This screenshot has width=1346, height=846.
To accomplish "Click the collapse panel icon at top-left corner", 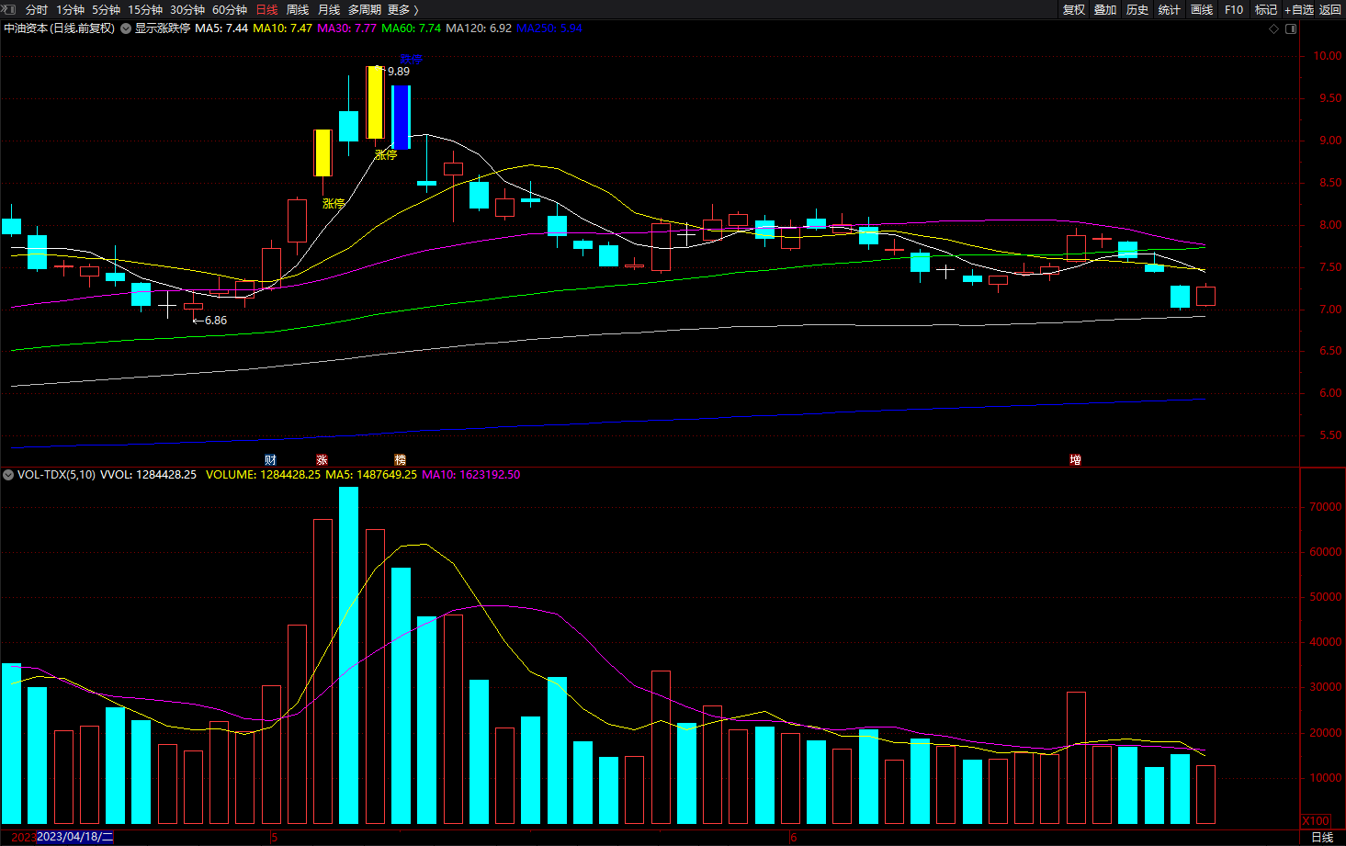I will [x=8, y=9].
